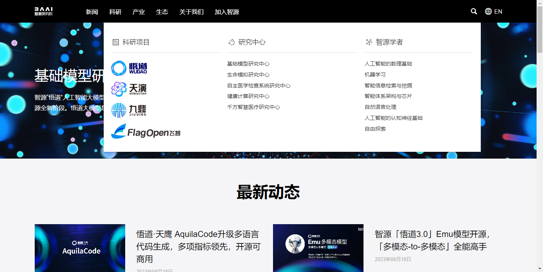Click the globe language icon

click(x=488, y=11)
